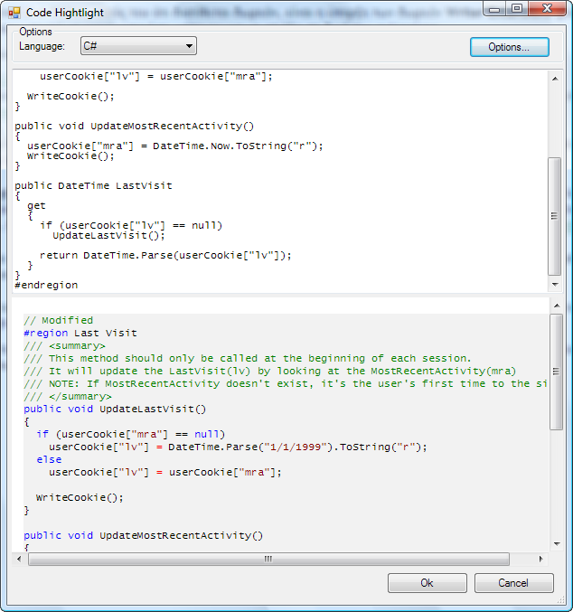Minimize the Code Highlight window
This screenshot has width=573, height=612.
click(x=493, y=9)
